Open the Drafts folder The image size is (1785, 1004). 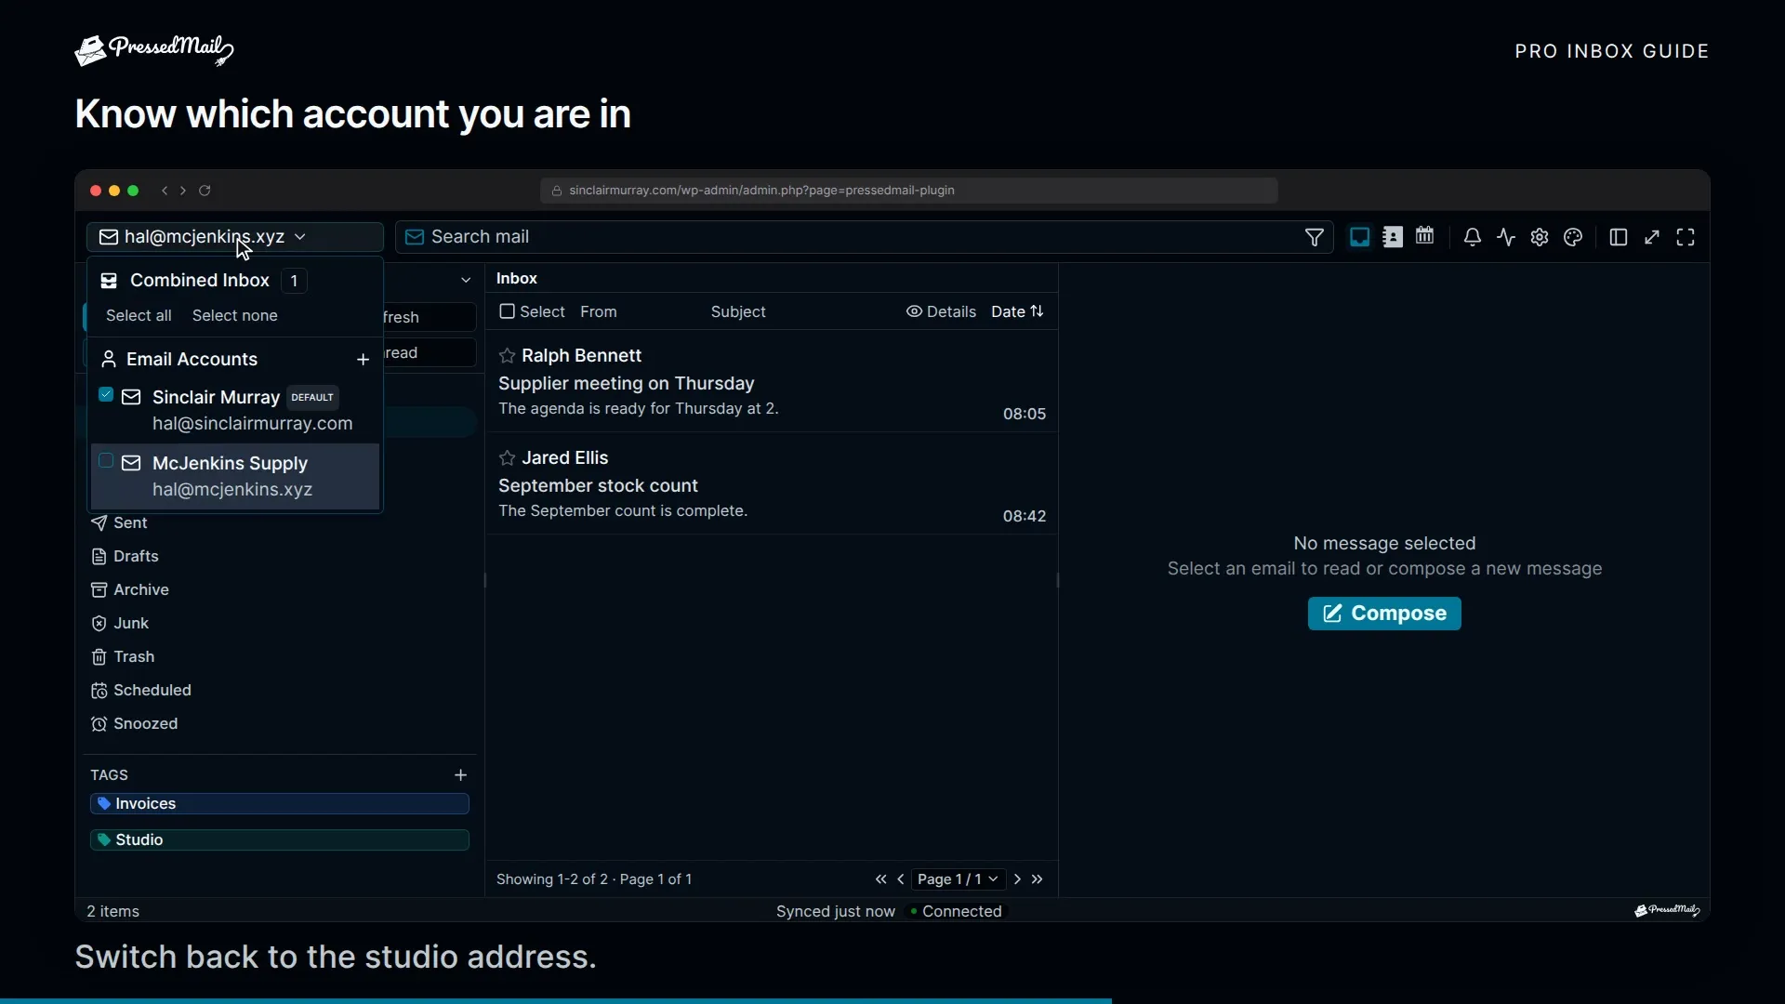126,557
